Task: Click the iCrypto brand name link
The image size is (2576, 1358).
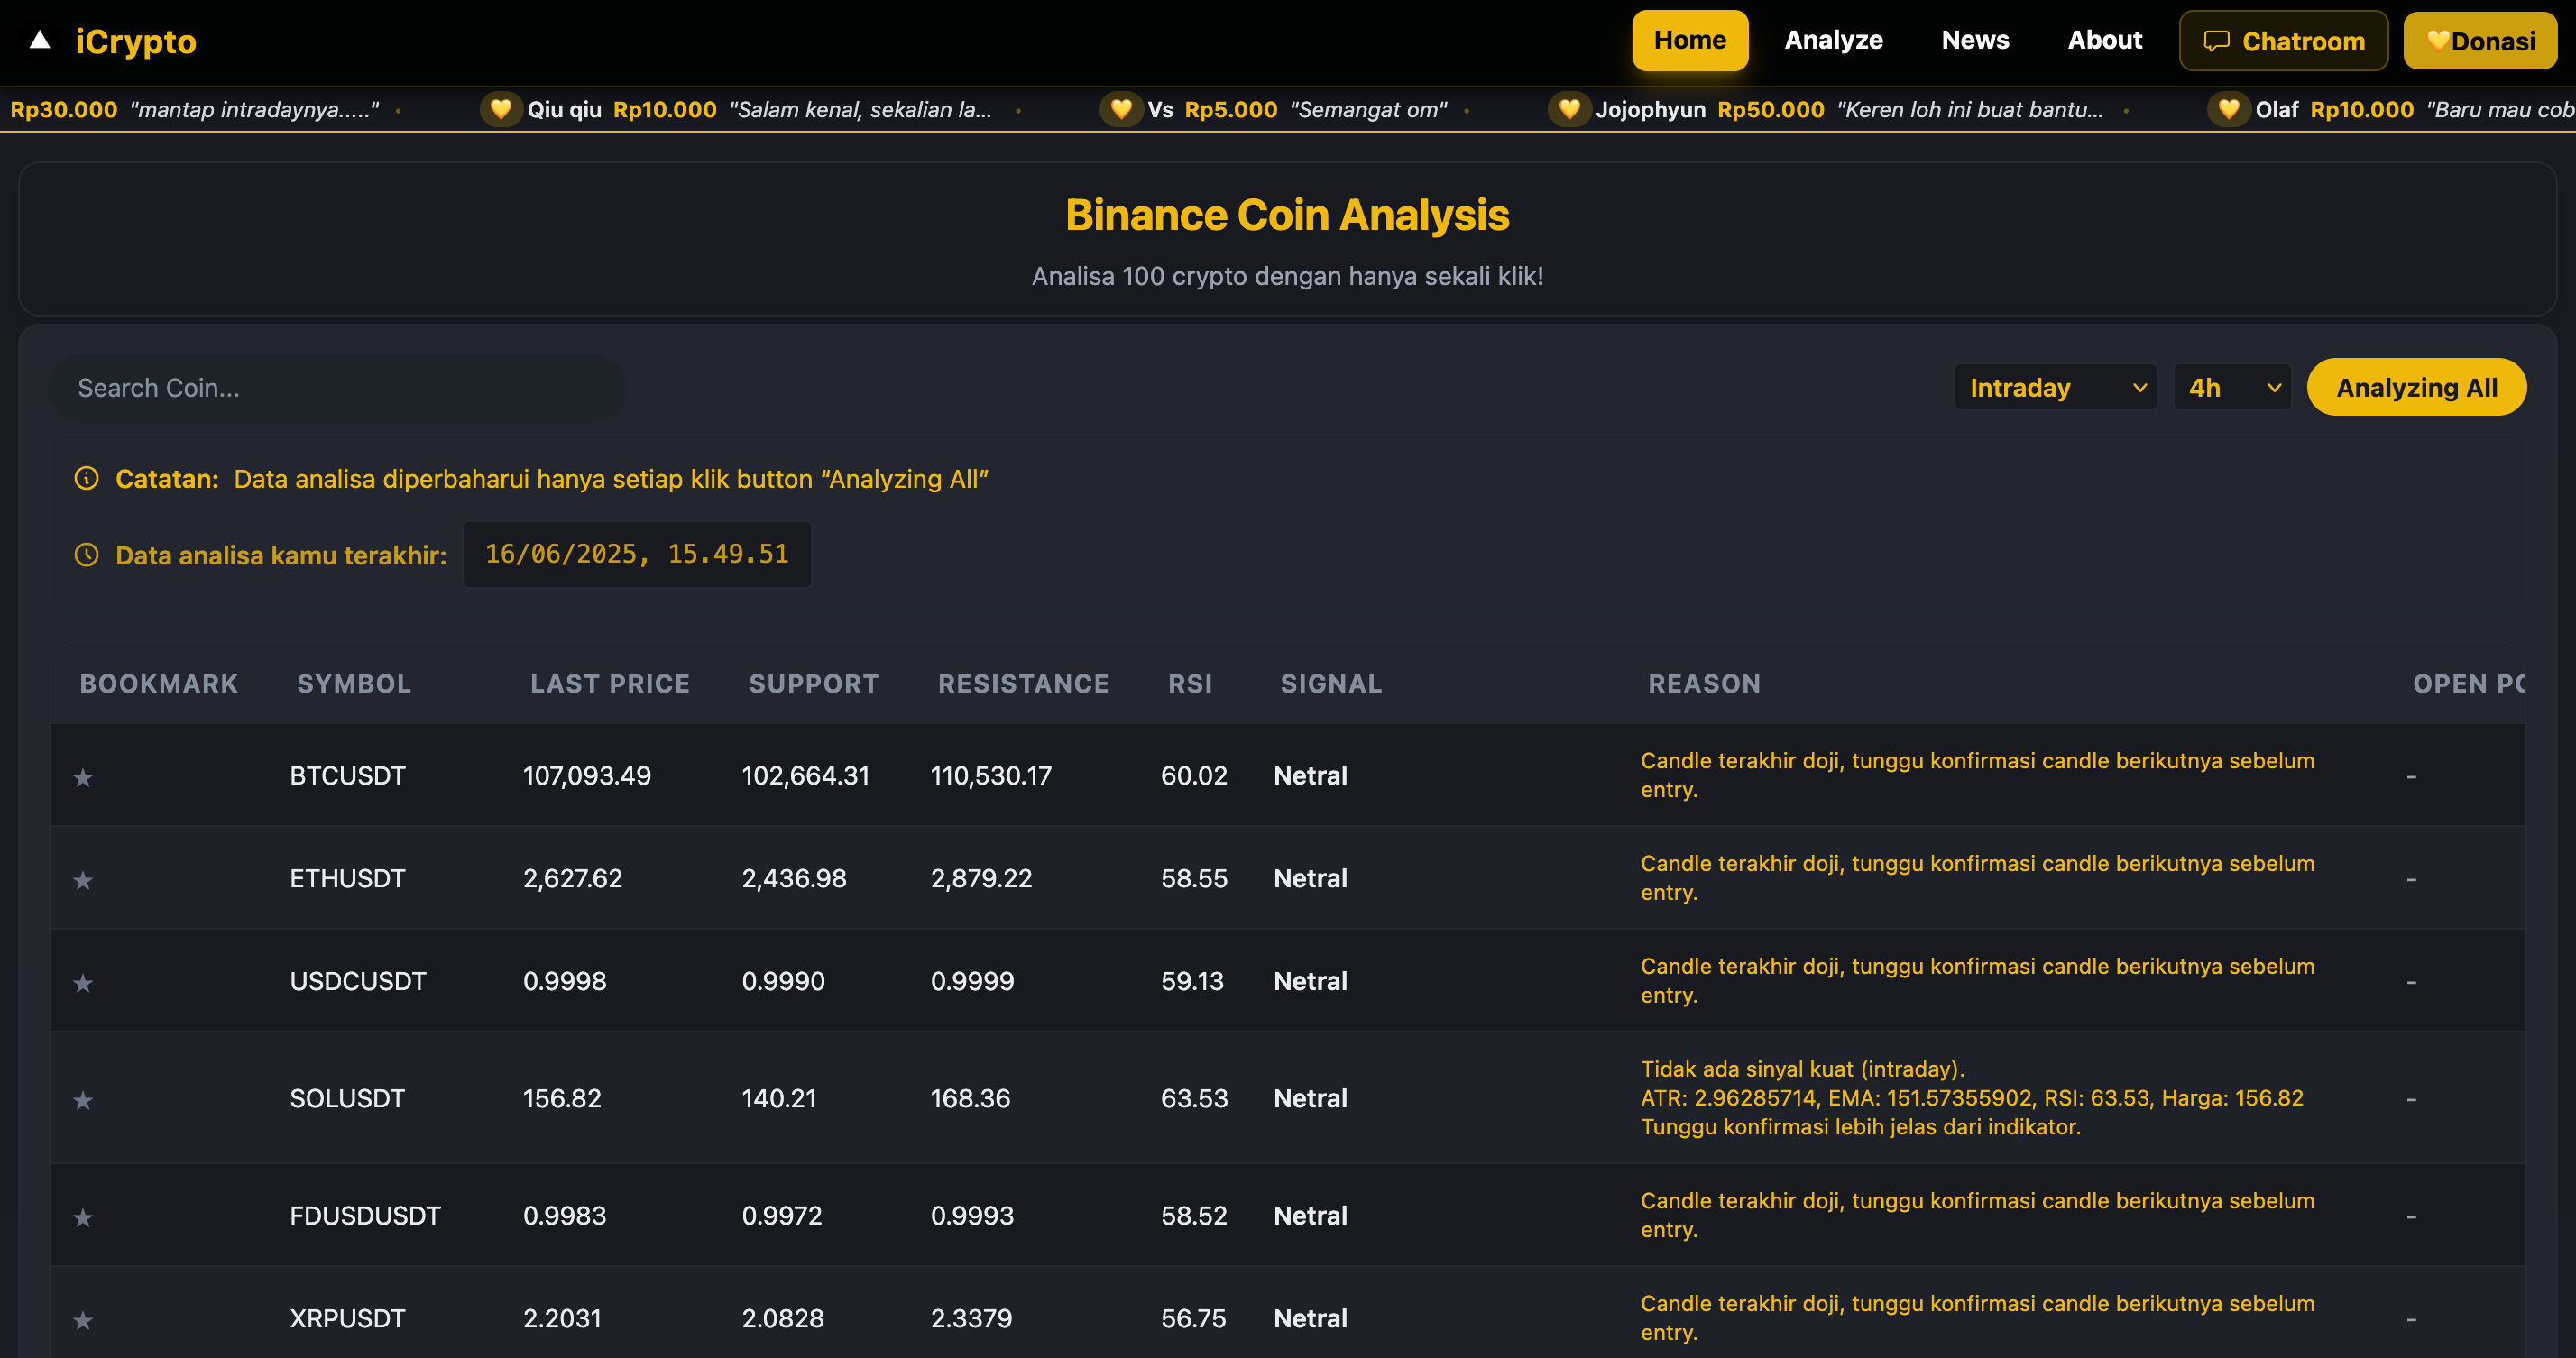Action: (136, 41)
